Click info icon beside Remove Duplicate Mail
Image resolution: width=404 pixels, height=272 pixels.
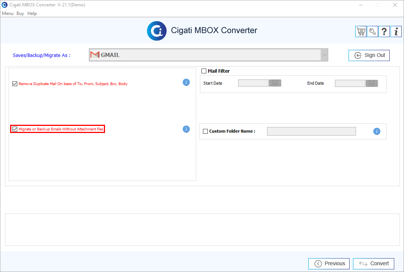pyautogui.click(x=186, y=82)
